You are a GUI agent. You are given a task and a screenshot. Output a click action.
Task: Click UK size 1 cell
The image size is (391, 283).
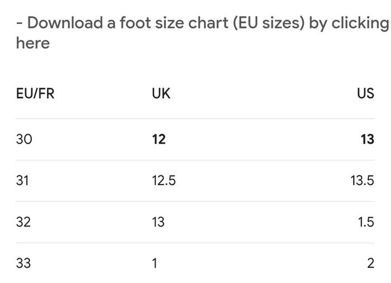click(155, 263)
